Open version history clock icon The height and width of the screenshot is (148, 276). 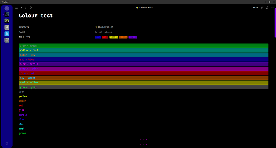[x=267, y=8]
